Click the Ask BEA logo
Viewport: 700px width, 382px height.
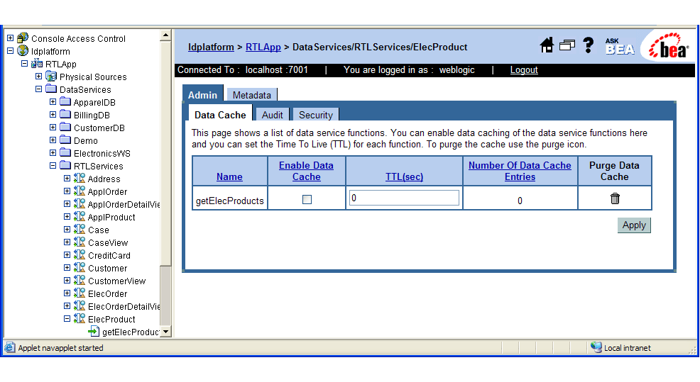(620, 46)
